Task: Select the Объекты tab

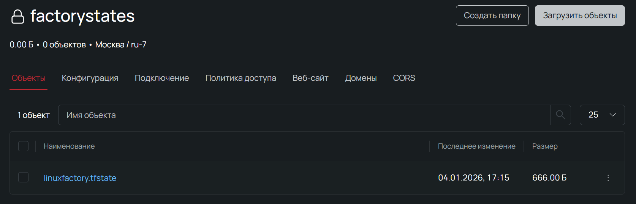Action: coord(28,78)
